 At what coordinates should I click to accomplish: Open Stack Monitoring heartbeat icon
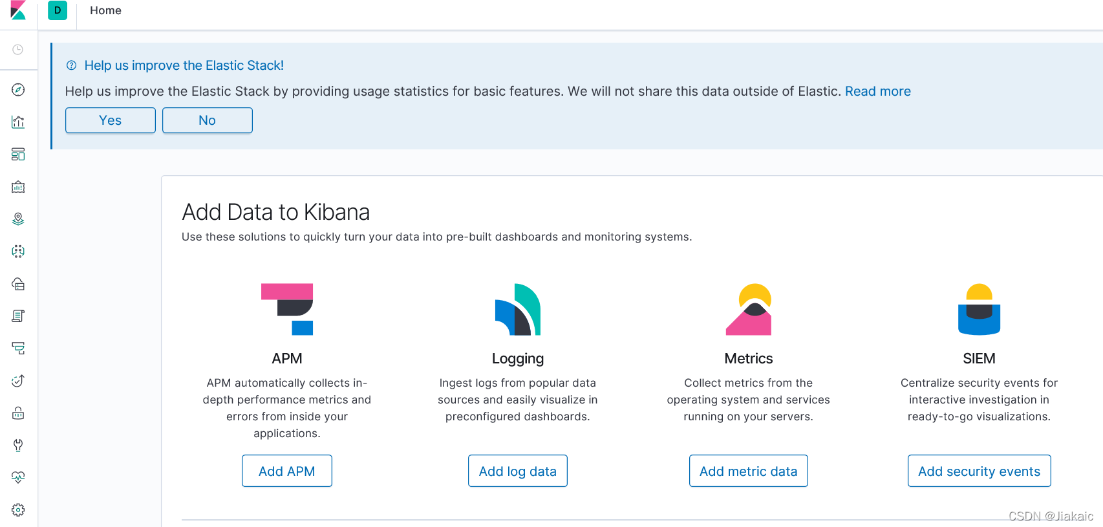point(18,477)
